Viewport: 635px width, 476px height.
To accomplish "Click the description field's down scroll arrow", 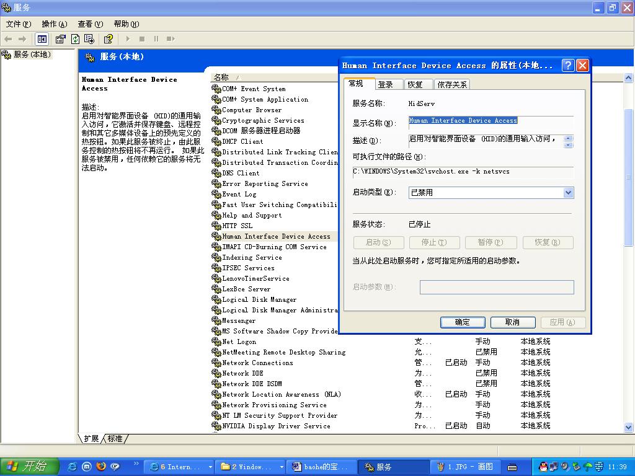I will [569, 144].
